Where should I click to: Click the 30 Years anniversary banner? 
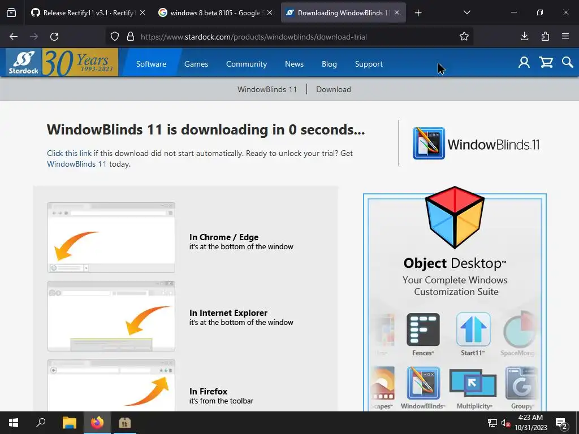80,62
